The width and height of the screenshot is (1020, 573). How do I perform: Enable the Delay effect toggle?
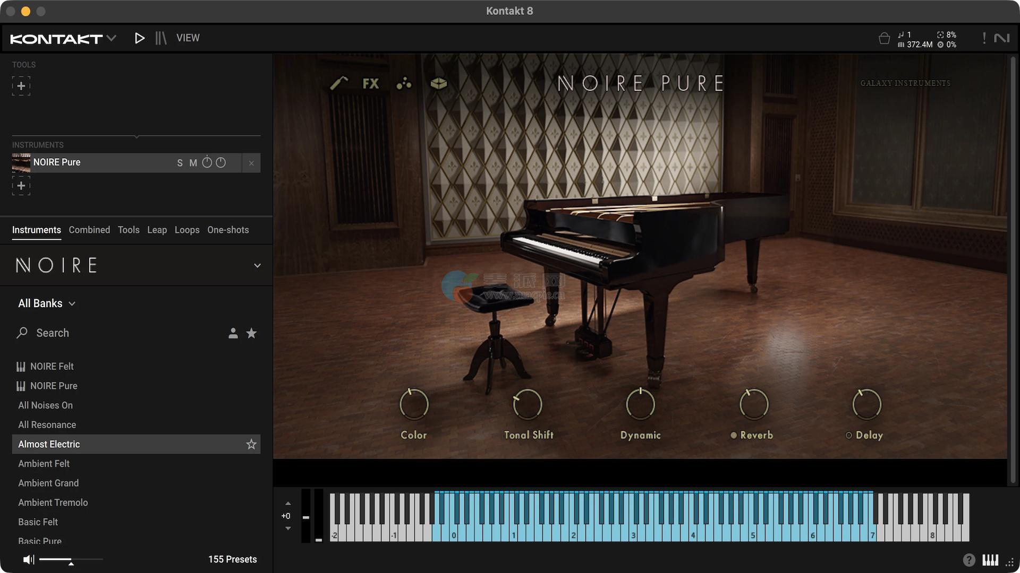[848, 435]
